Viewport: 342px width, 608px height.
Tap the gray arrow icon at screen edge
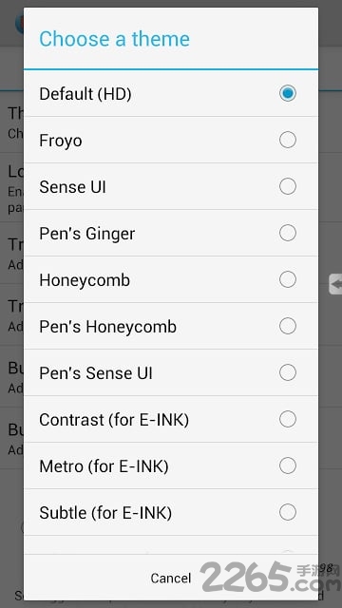pos(335,284)
